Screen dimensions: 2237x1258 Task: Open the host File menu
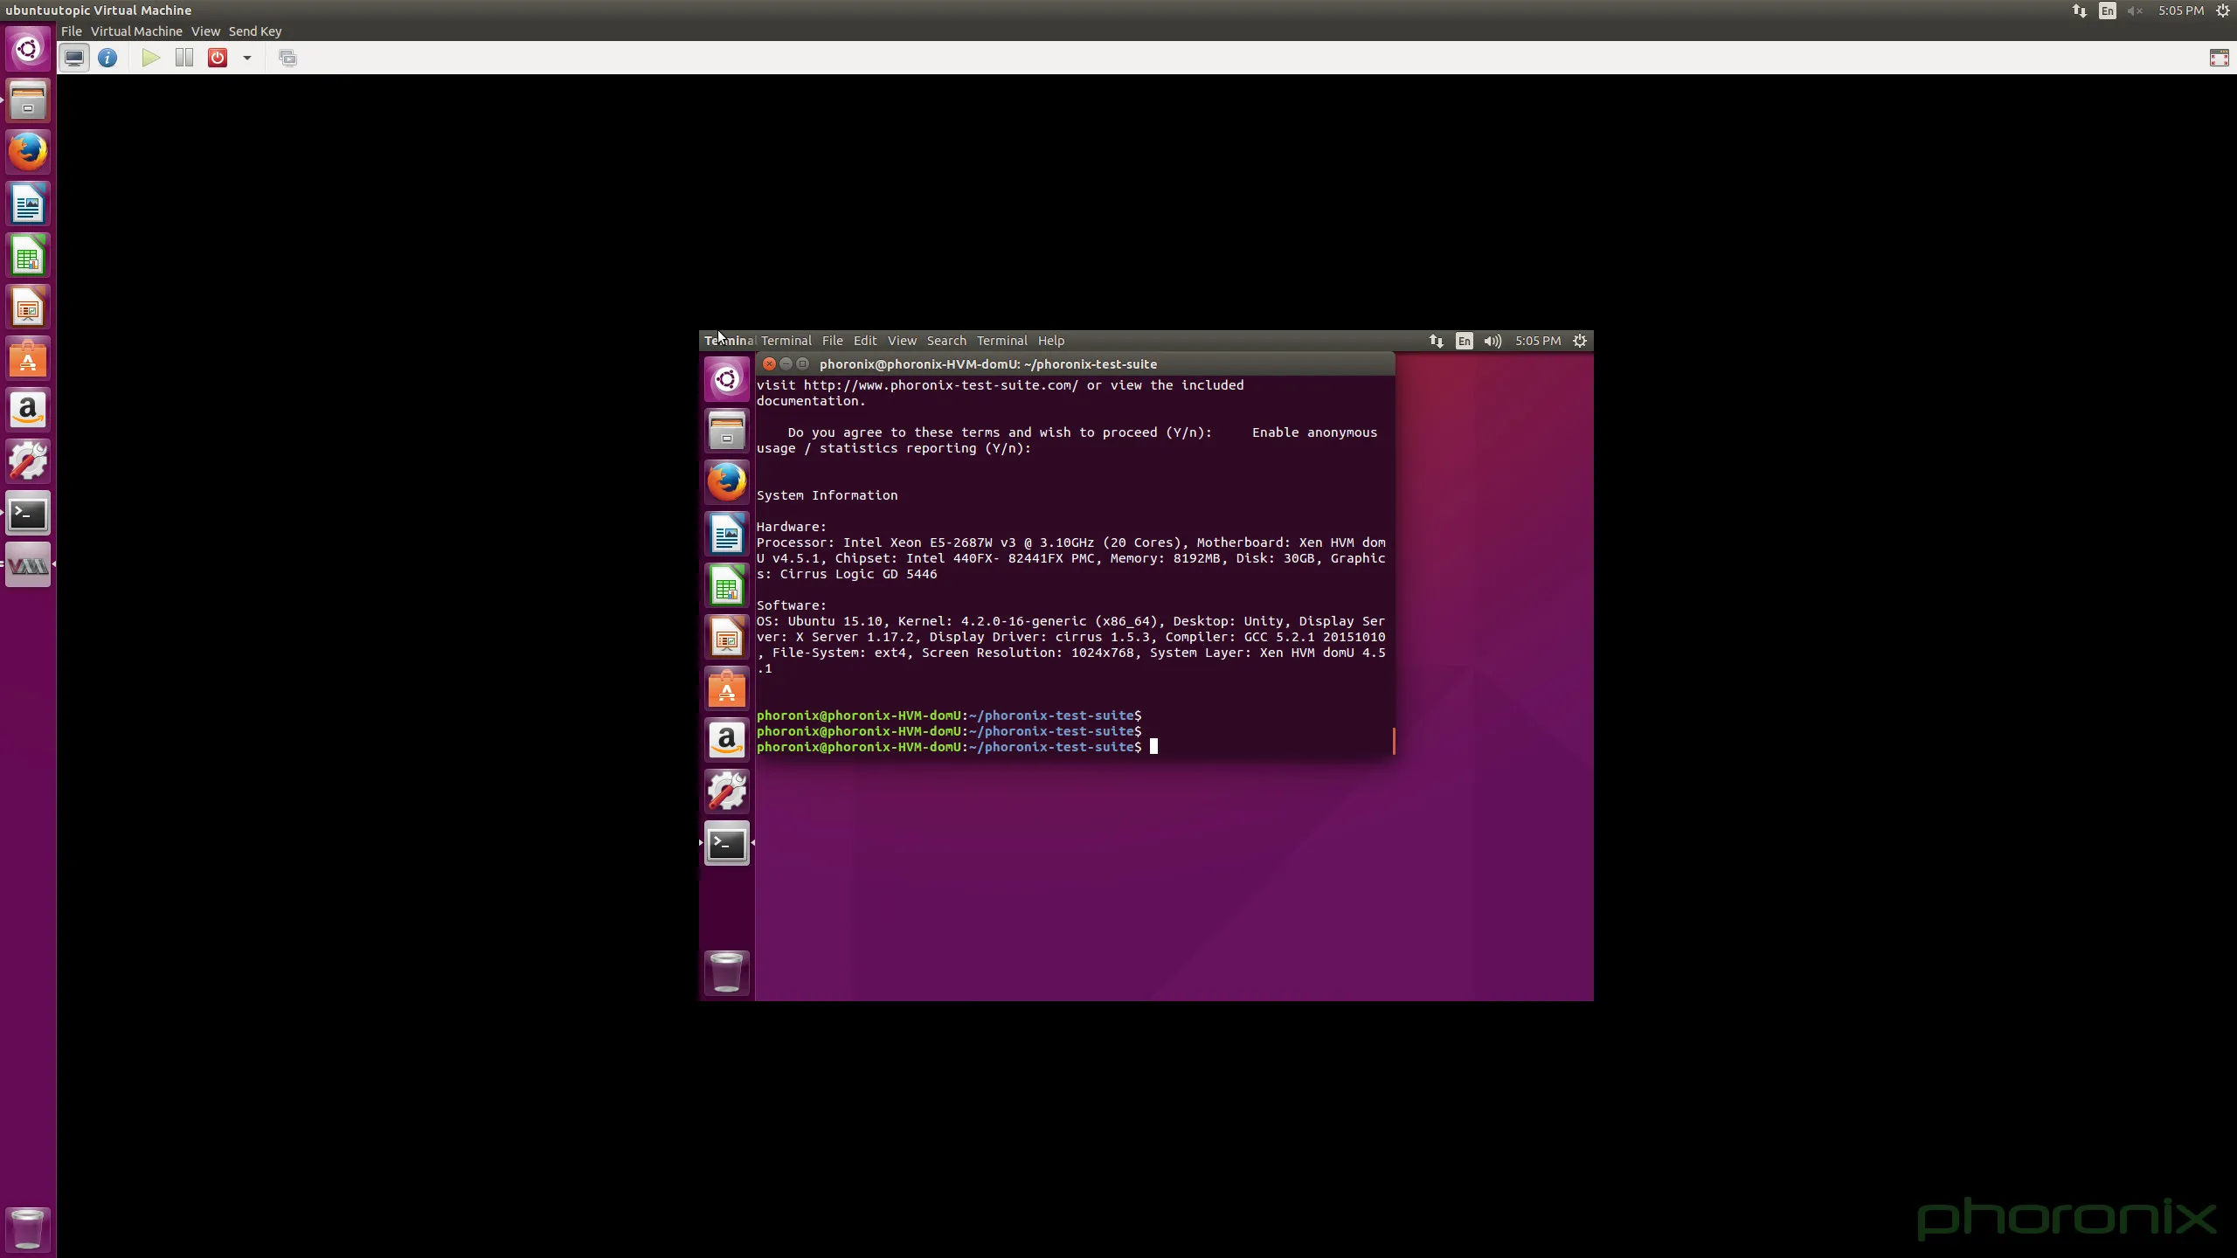71,31
